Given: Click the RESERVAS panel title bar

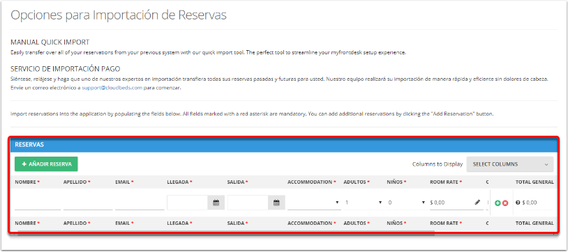Looking at the screenshot, I should pos(284,145).
